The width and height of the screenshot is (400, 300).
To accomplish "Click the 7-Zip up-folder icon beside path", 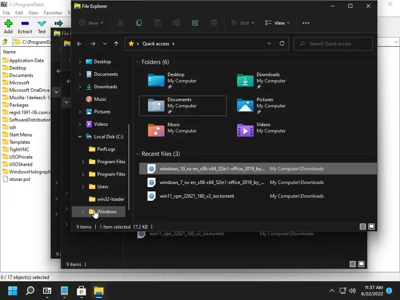I will [x=5, y=41].
